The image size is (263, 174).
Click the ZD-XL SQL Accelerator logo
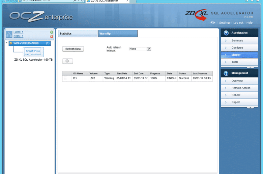219,15
